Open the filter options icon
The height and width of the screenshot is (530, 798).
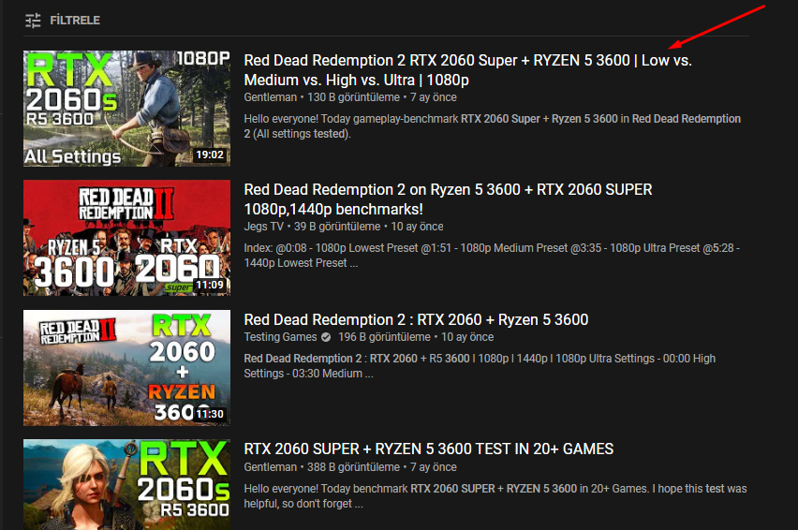point(33,21)
